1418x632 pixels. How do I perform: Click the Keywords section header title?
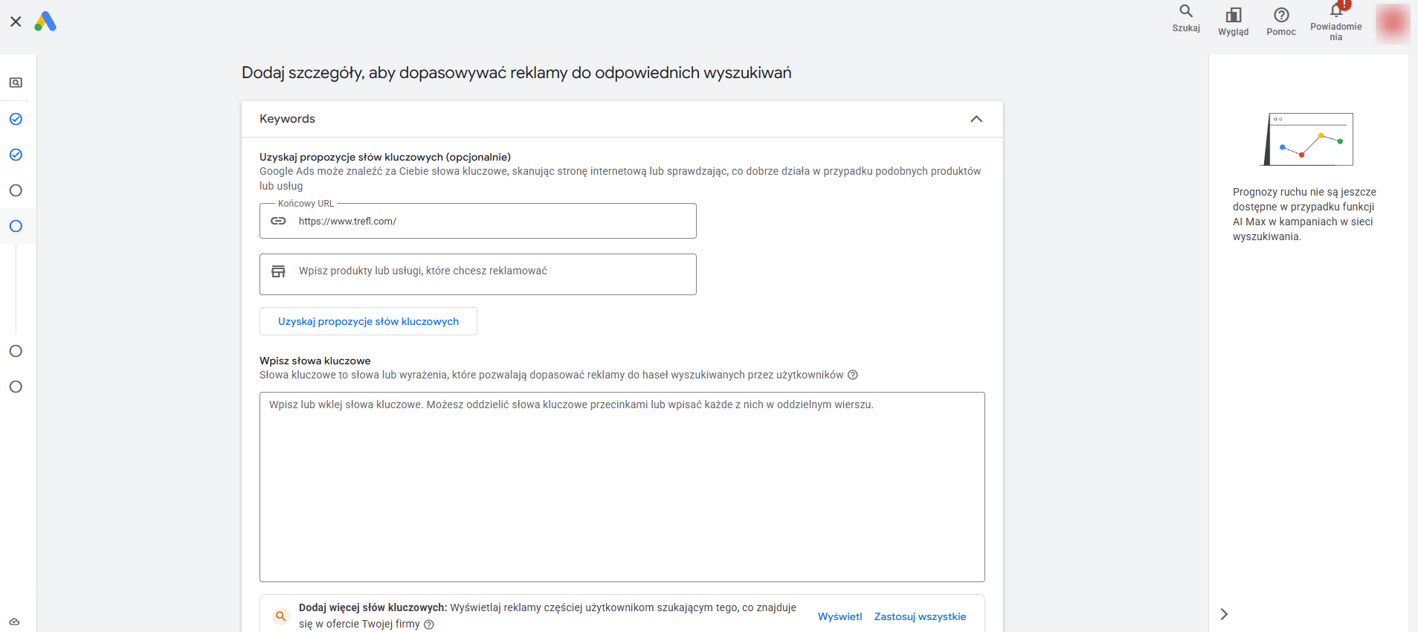click(x=287, y=119)
